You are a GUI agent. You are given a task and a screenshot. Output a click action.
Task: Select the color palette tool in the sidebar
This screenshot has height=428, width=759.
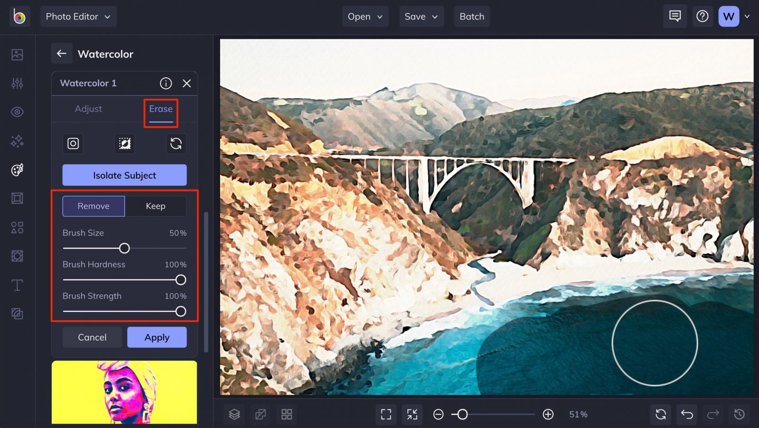17,169
